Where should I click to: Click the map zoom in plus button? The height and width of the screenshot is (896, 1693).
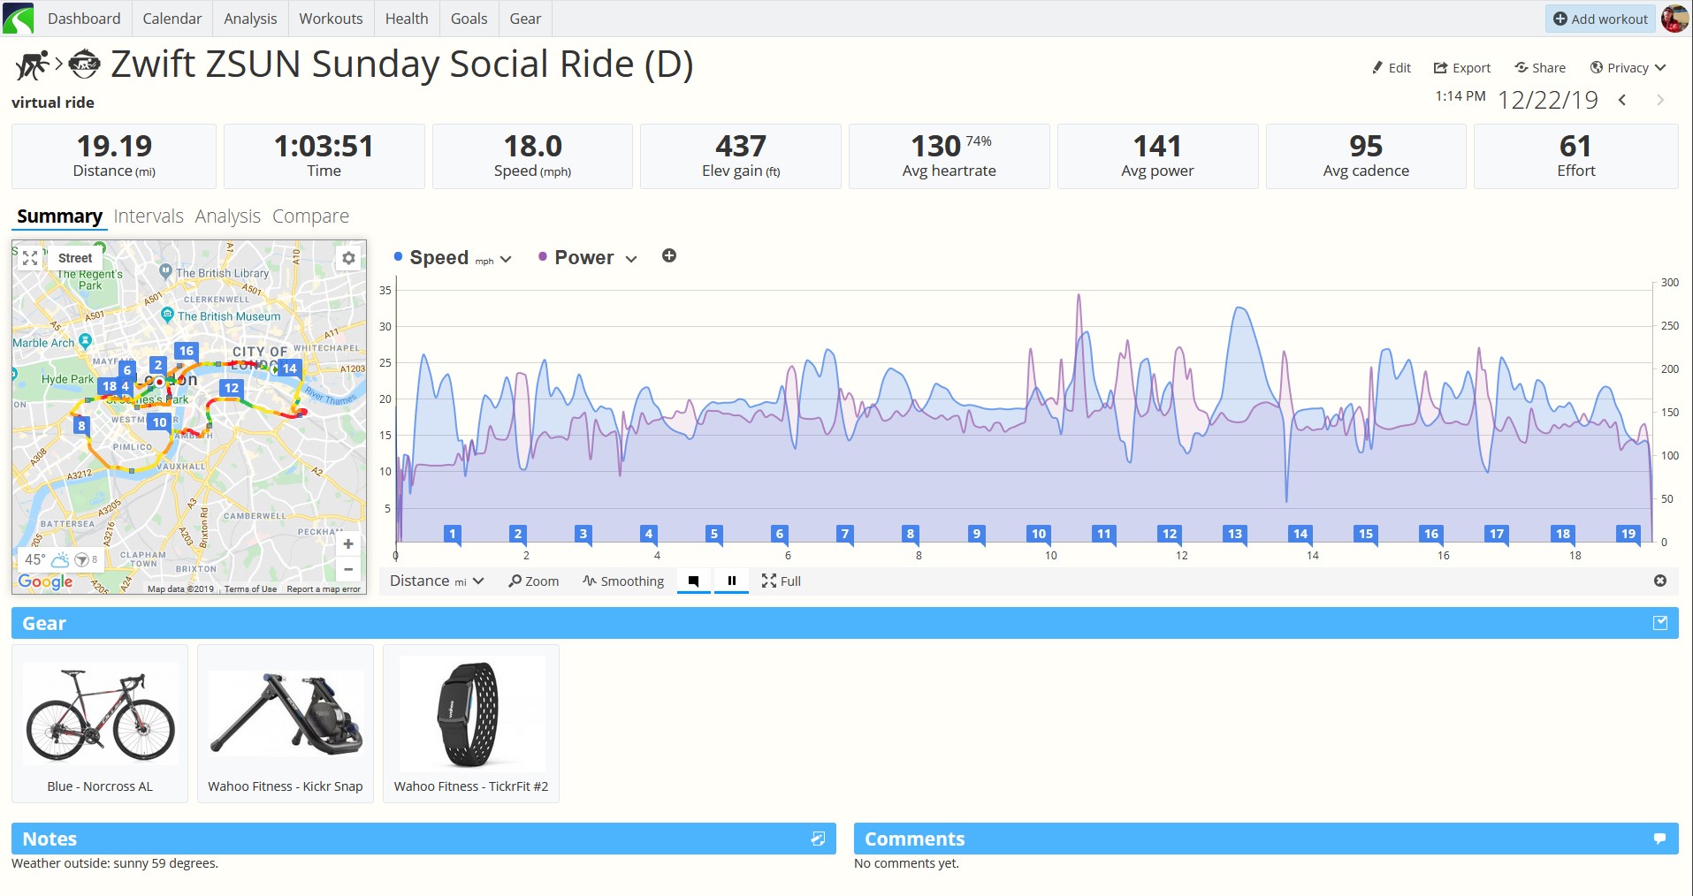pos(348,544)
